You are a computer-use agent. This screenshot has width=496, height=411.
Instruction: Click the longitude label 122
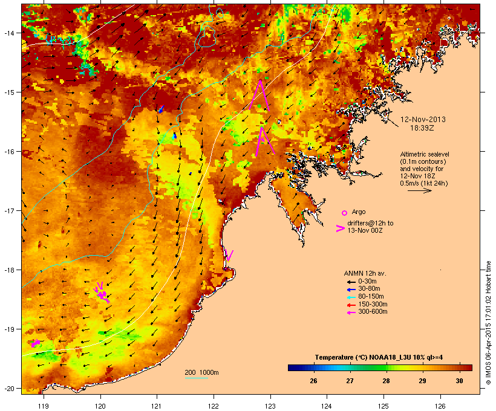[x=214, y=406]
